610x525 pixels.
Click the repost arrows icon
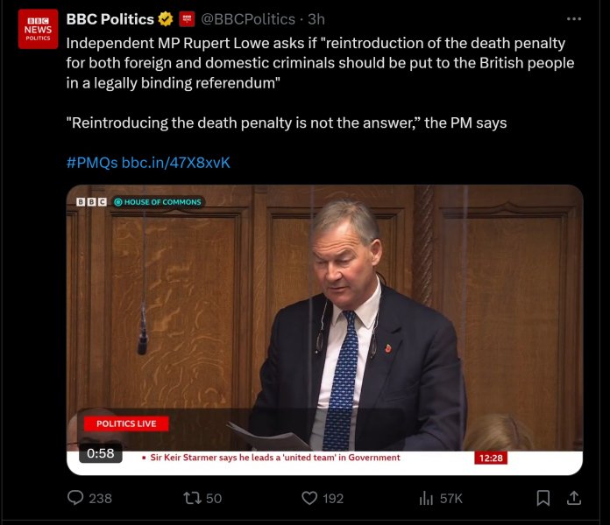(191, 498)
